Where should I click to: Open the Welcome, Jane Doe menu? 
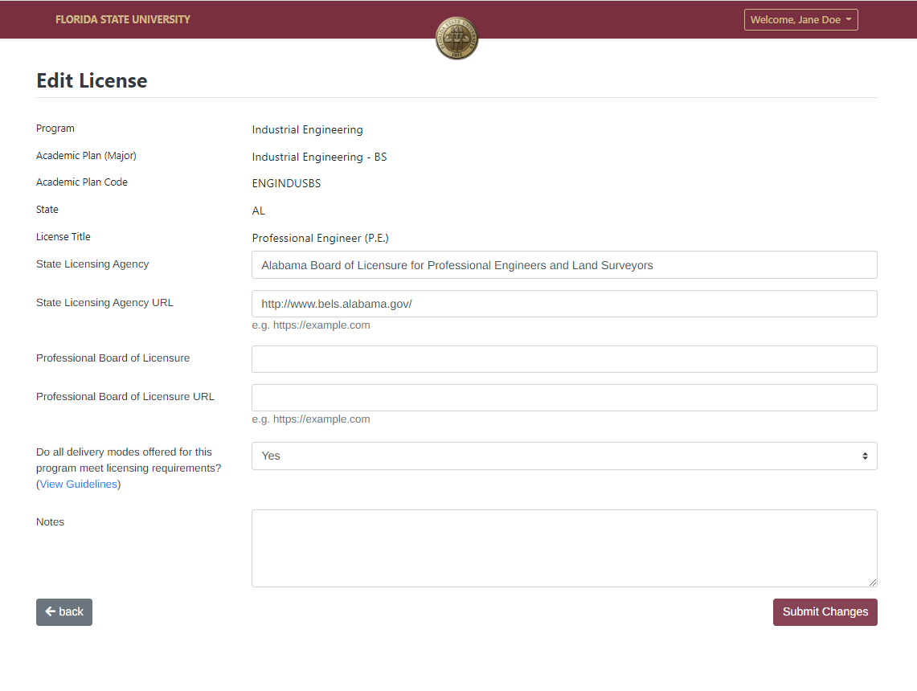(800, 19)
